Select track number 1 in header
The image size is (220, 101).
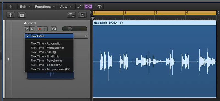coord(8,59)
